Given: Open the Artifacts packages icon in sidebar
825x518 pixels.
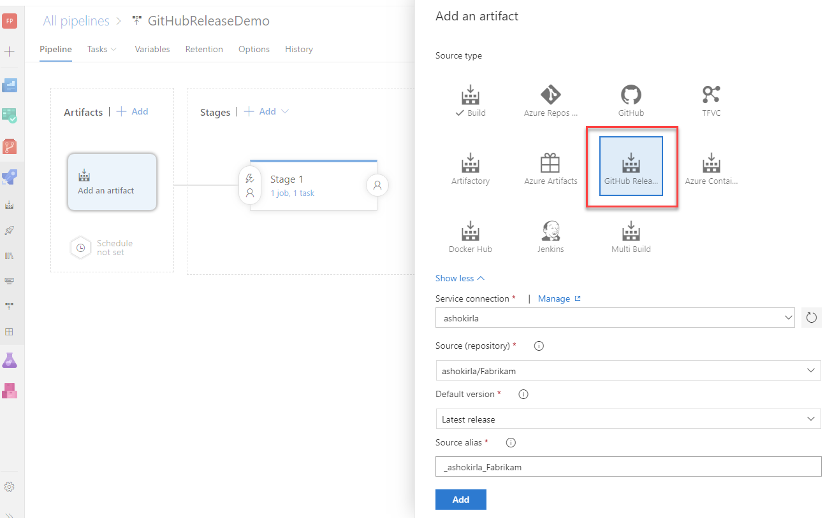Looking at the screenshot, I should (10, 390).
